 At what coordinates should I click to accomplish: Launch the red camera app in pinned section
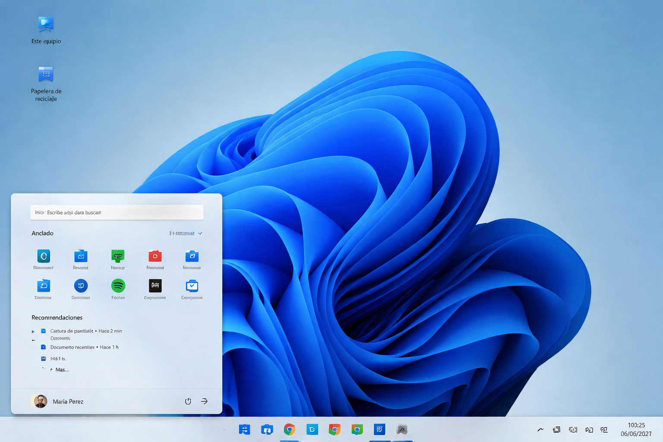155,256
